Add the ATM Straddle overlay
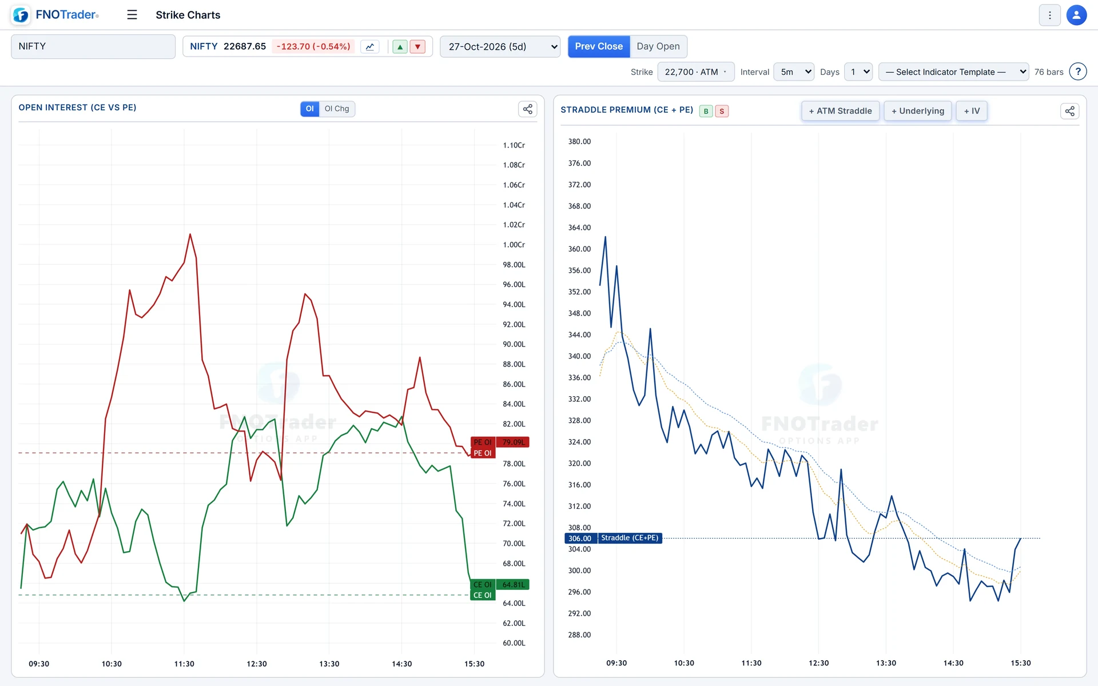1098x686 pixels. (840, 111)
